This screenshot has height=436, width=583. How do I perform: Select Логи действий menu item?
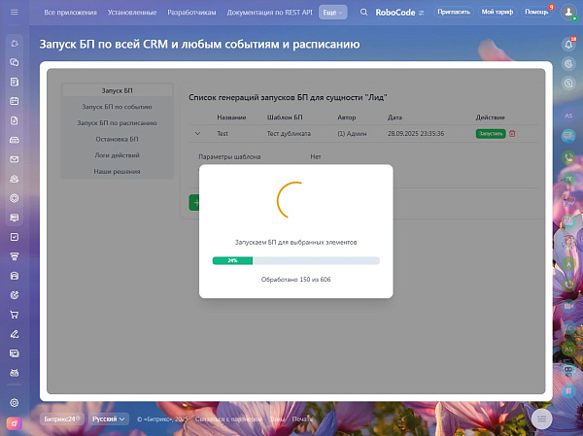(x=118, y=155)
